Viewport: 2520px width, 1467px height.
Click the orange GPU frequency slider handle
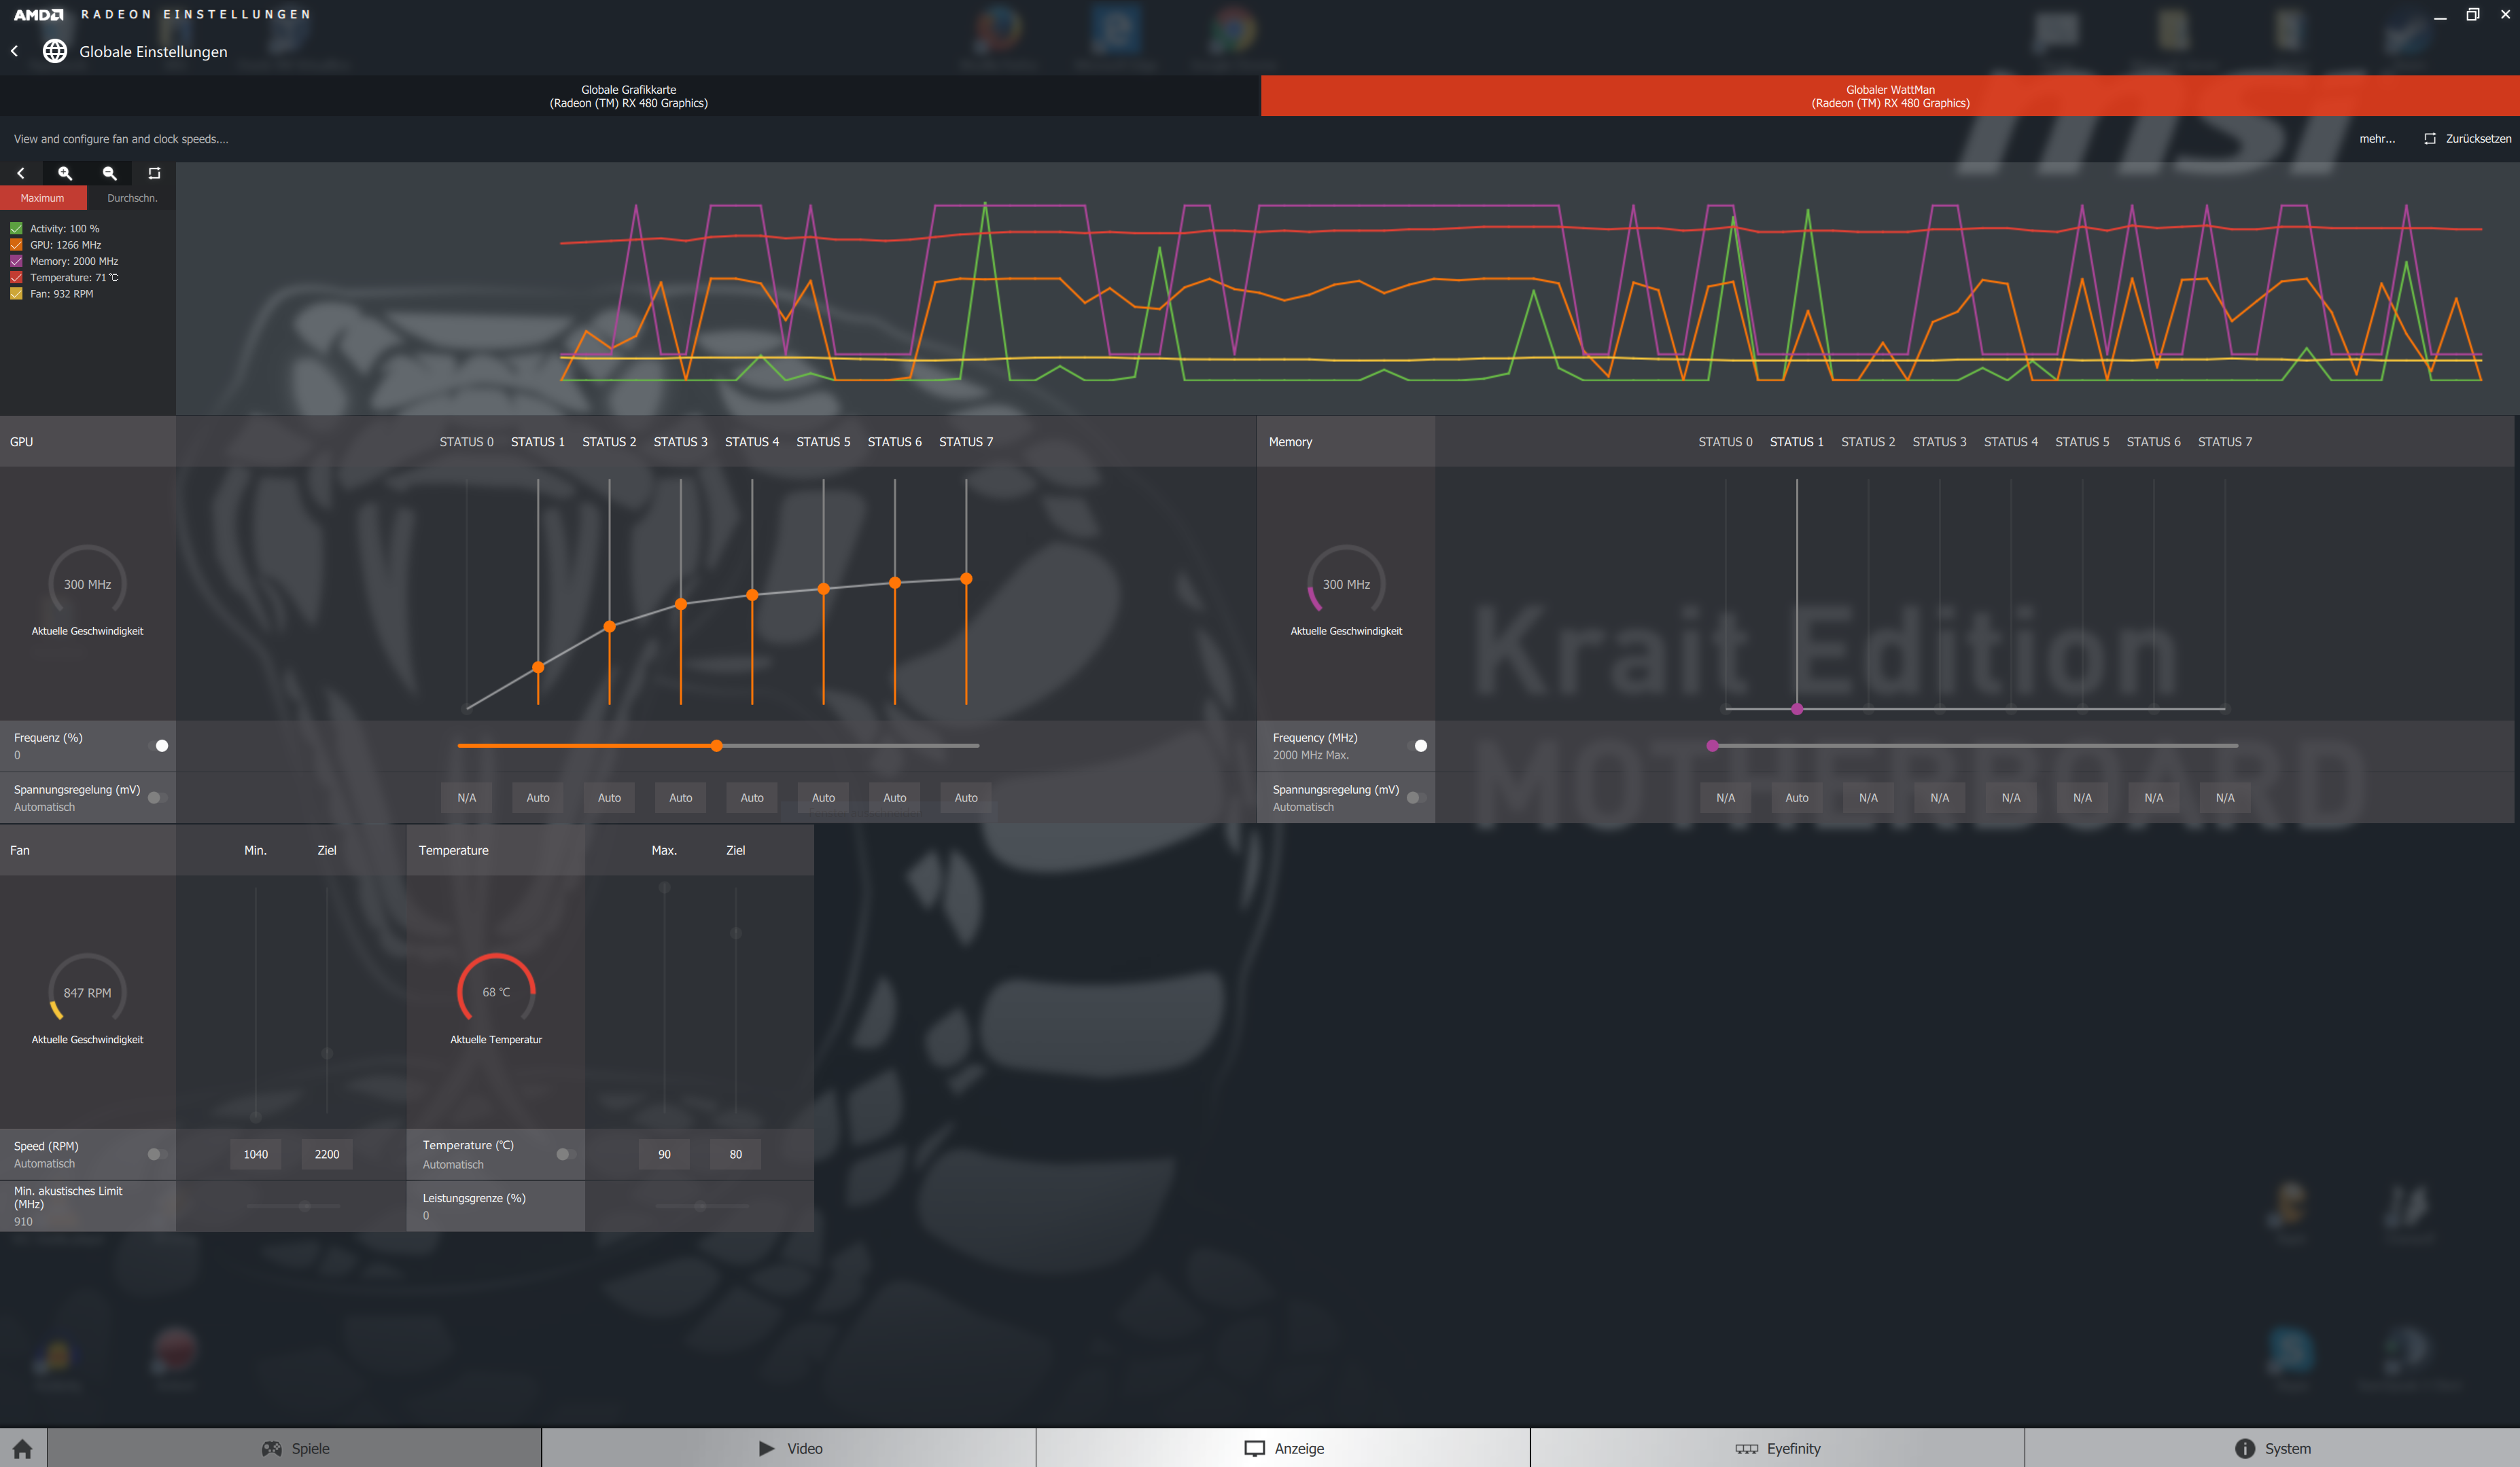tap(717, 746)
